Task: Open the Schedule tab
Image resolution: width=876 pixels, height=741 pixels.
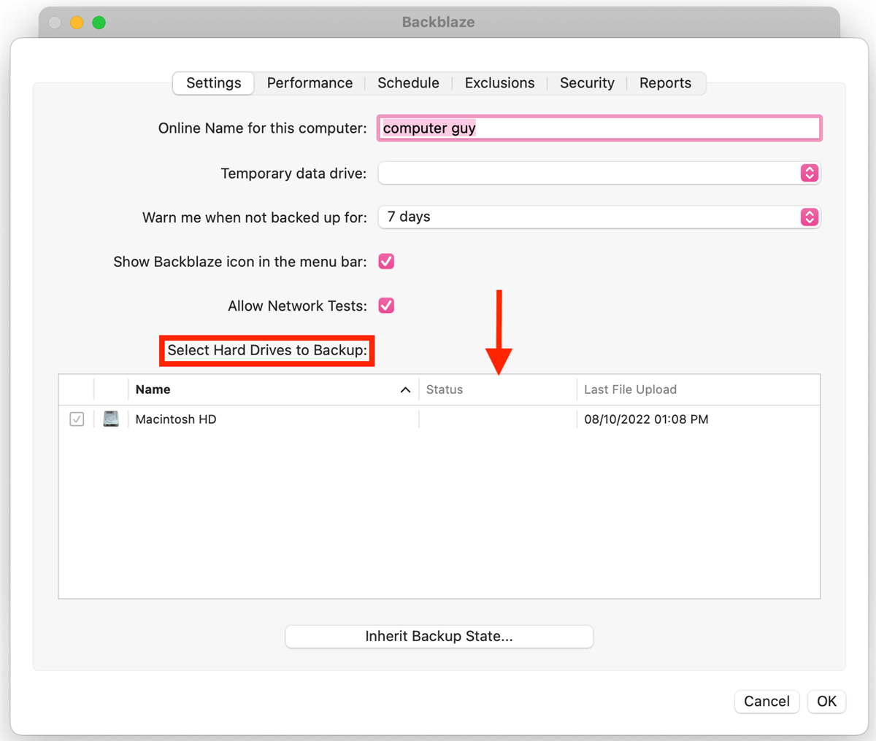Action: point(408,83)
